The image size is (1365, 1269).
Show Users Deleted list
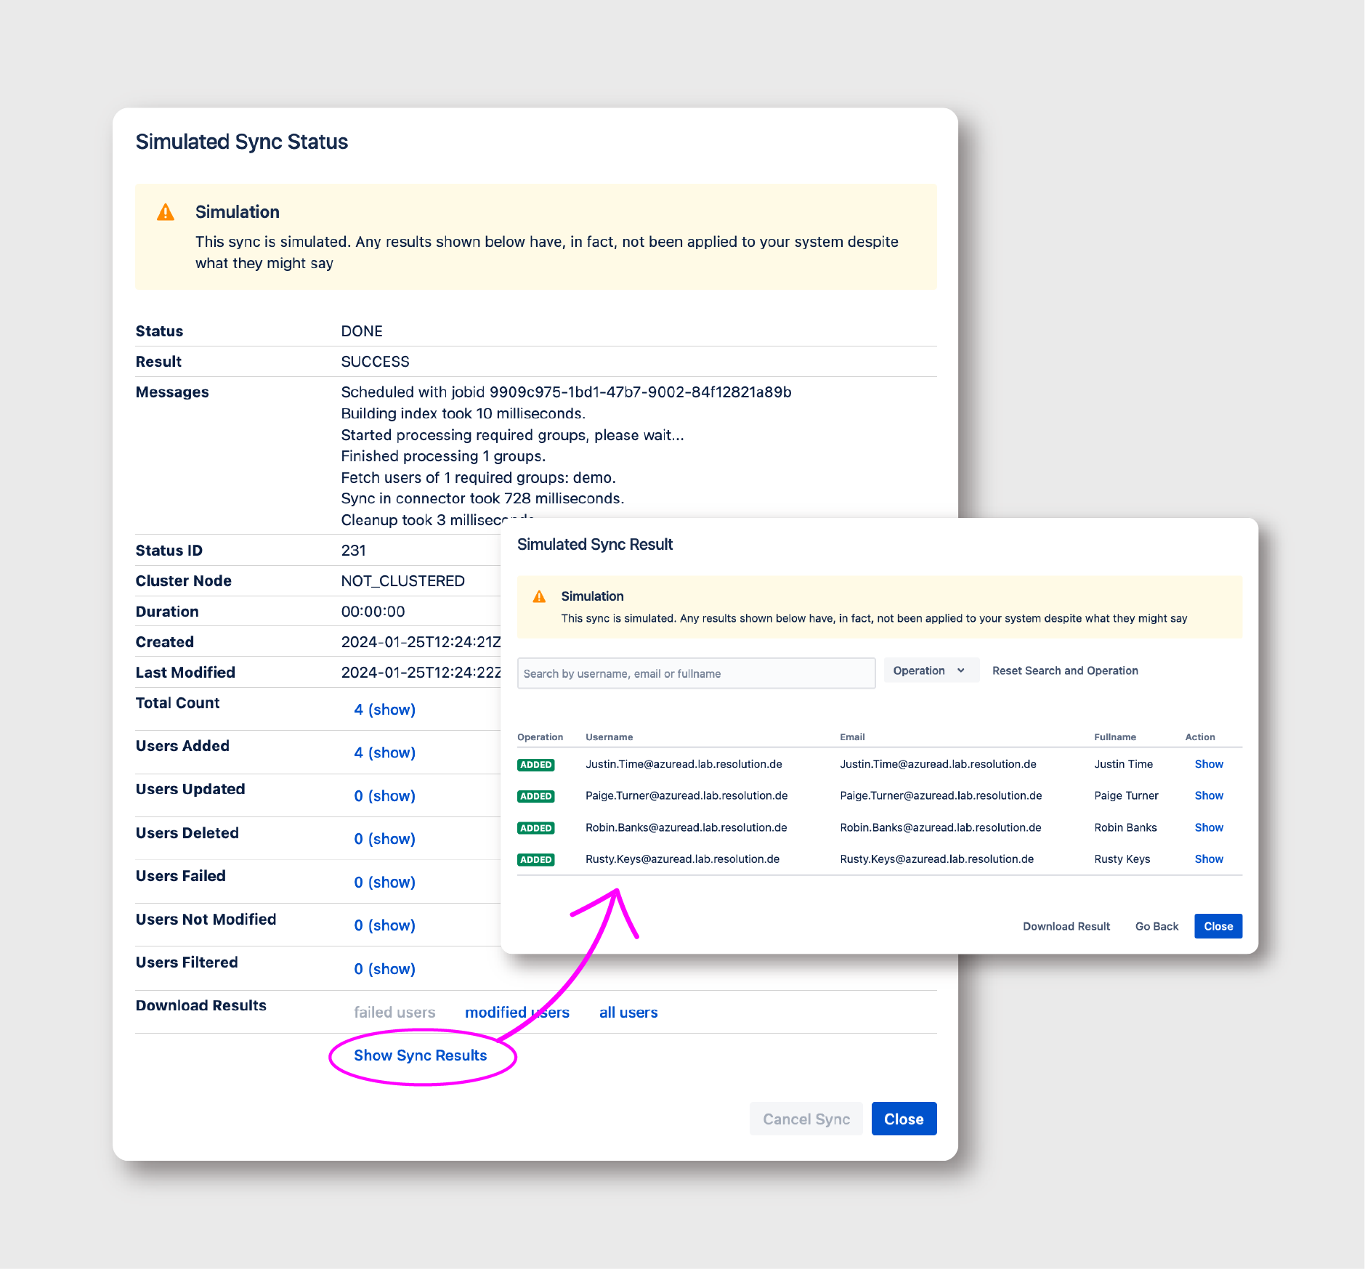pos(384,839)
